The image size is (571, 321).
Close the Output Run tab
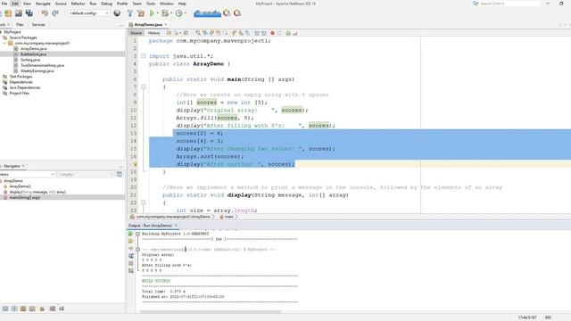pyautogui.click(x=176, y=226)
